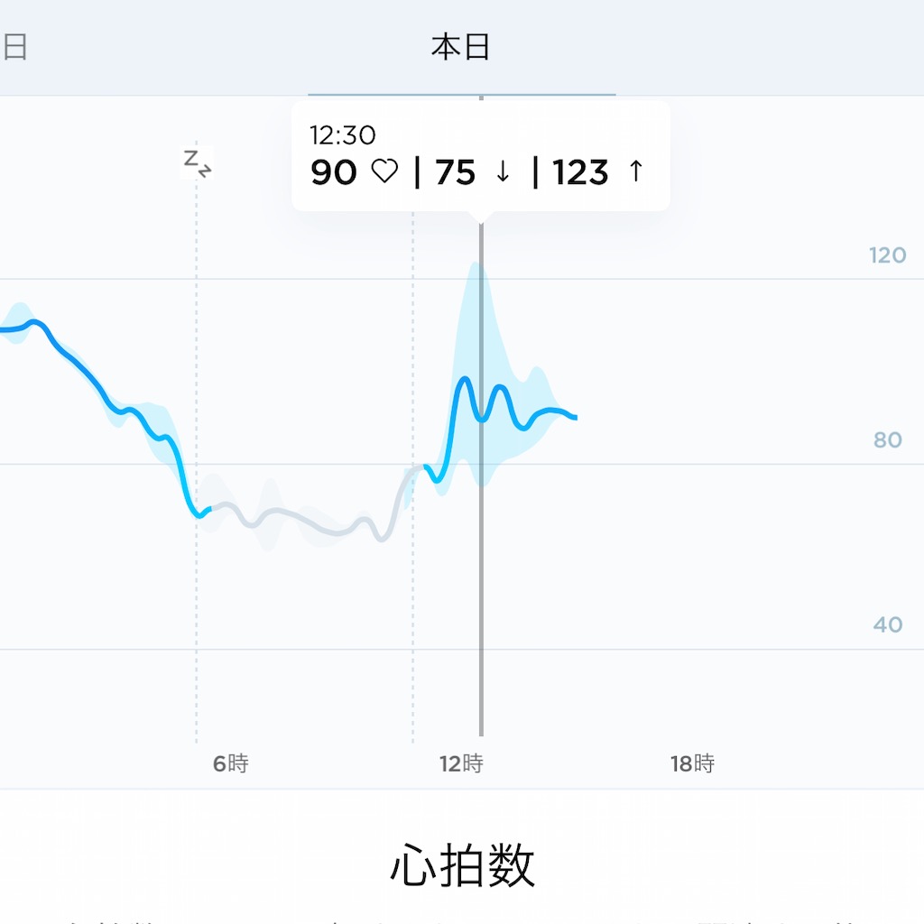Image resolution: width=924 pixels, height=924 pixels.
Task: Select the grey vertical cursor line
Action: coord(482,478)
